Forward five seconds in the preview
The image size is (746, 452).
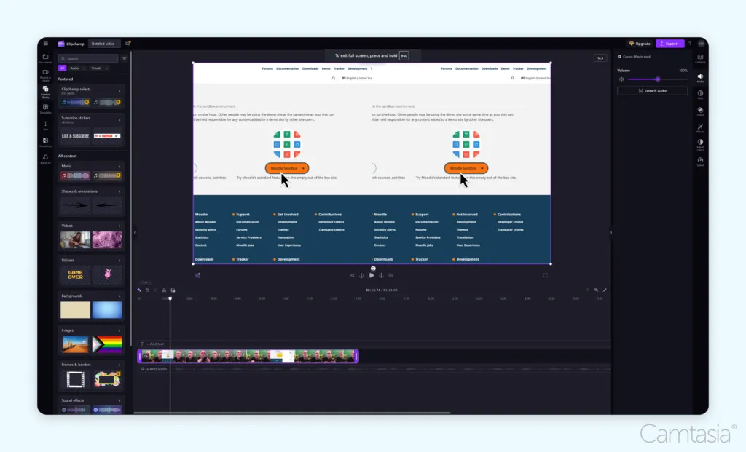381,275
